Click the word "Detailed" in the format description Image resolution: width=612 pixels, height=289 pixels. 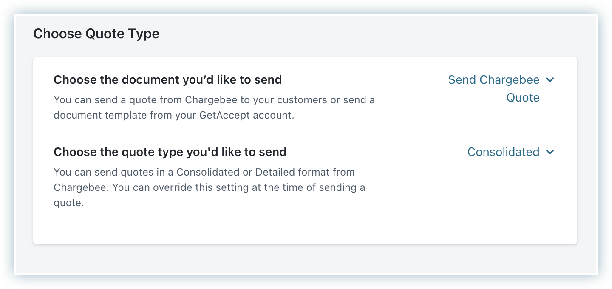[x=272, y=172]
